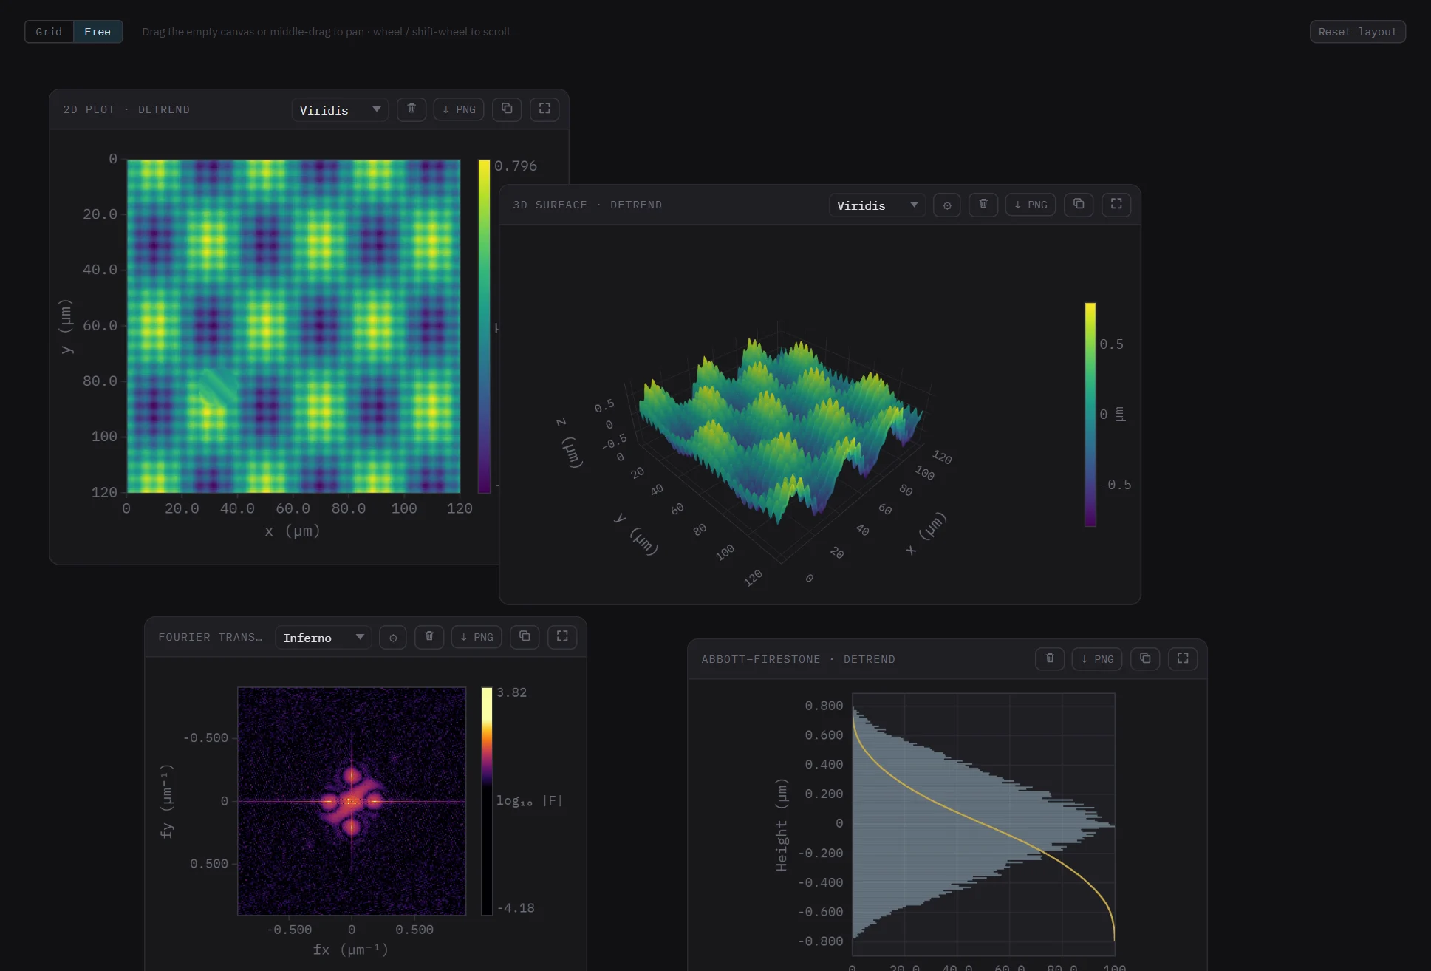Open the 2D Plot Viridis colormap dropdown

pyautogui.click(x=340, y=110)
